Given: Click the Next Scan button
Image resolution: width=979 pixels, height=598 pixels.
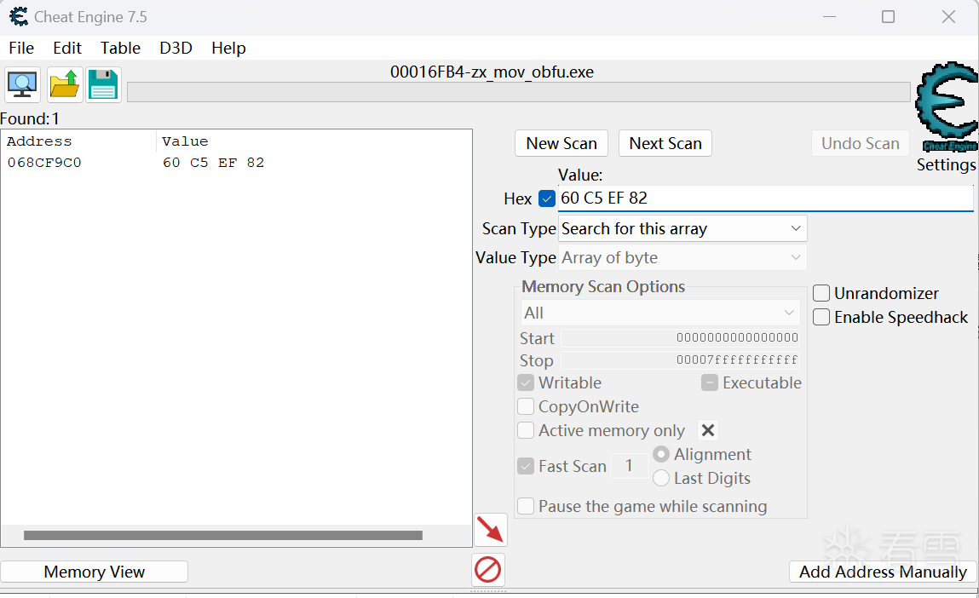Looking at the screenshot, I should tap(665, 144).
